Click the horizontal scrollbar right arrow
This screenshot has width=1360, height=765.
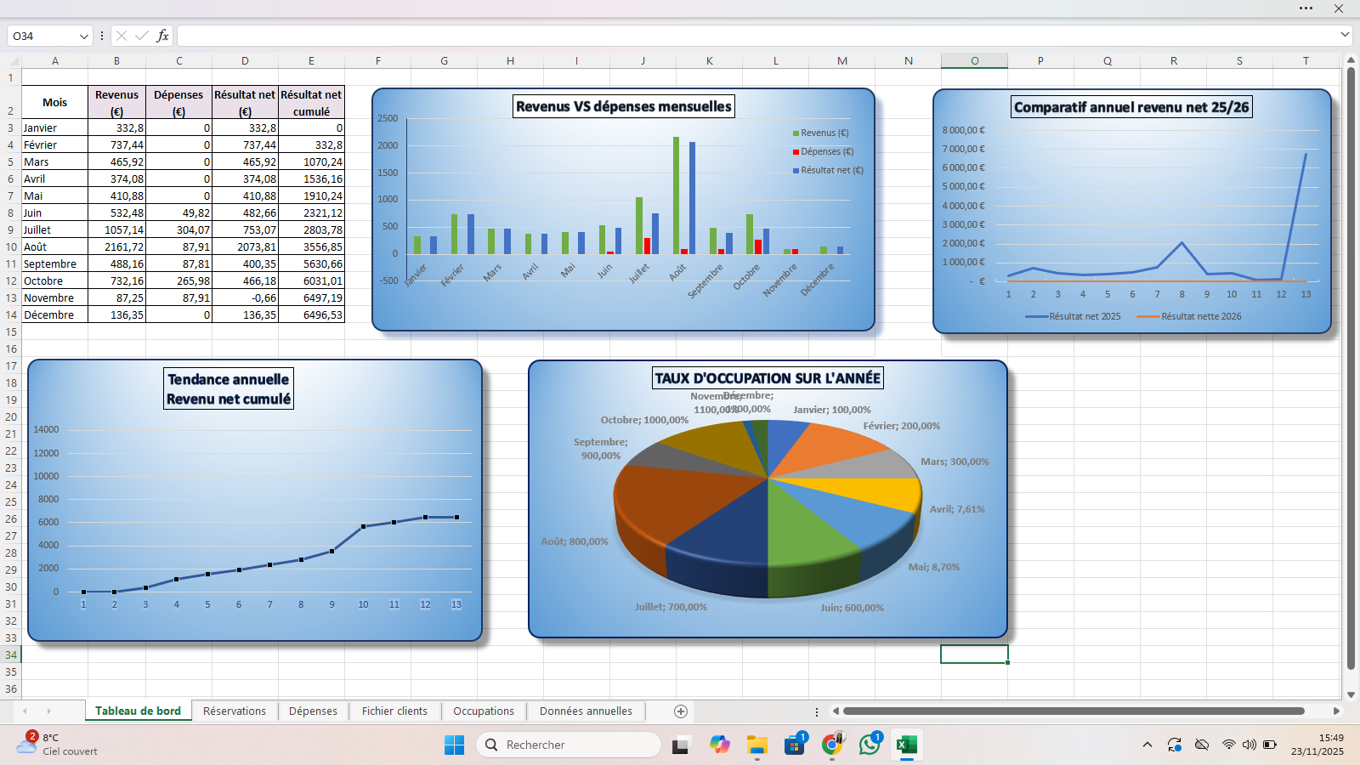[1336, 711]
